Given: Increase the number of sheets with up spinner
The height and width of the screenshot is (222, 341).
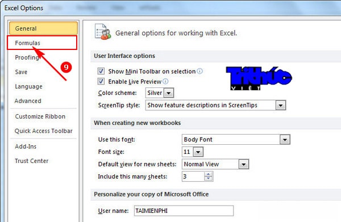Looking at the screenshot, I should [x=209, y=174].
